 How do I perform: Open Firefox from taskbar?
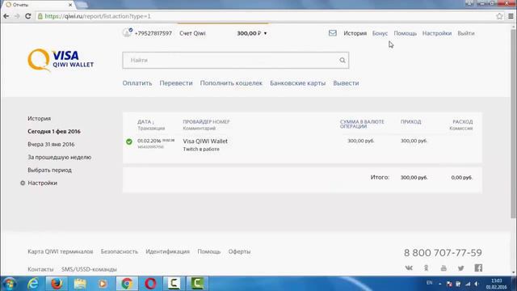point(57,284)
